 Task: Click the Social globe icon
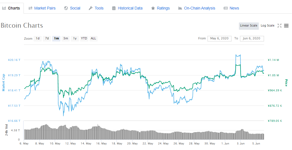(x=66, y=8)
